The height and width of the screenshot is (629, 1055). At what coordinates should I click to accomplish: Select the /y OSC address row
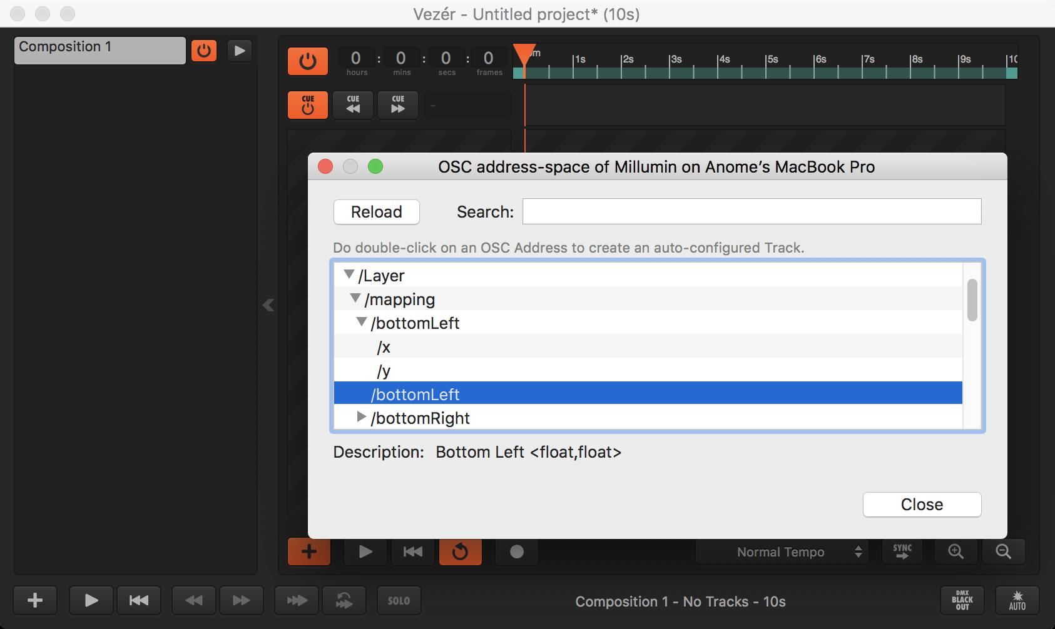pos(384,371)
